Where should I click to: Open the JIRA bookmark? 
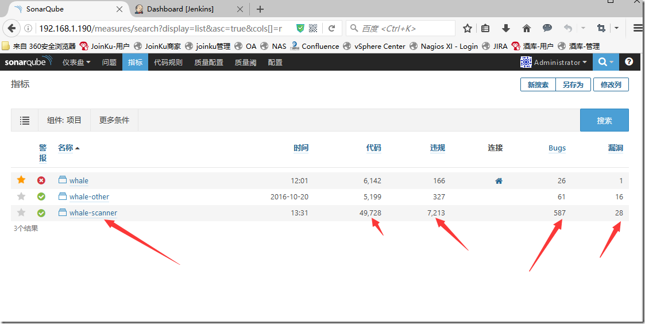tap(495, 46)
